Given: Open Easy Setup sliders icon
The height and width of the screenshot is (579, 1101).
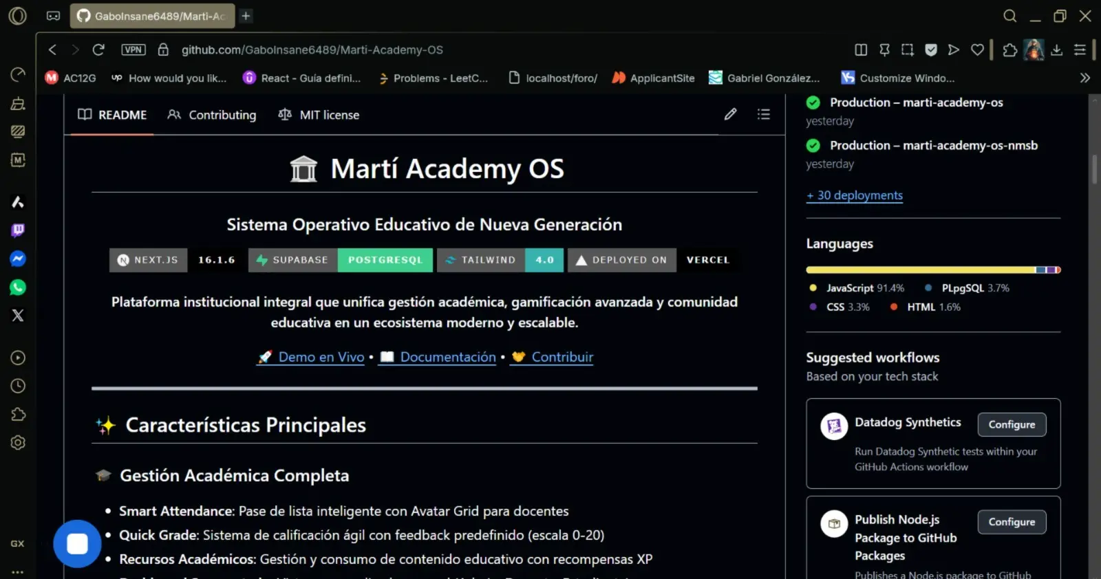Looking at the screenshot, I should [1080, 50].
